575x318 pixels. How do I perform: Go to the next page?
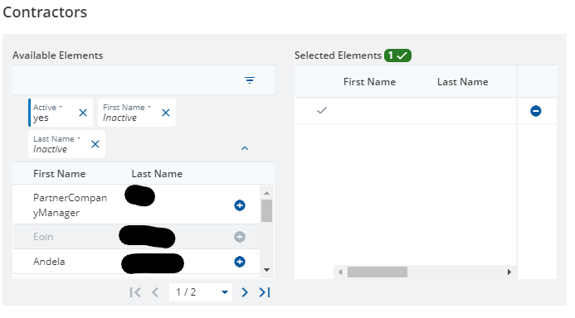(x=245, y=292)
